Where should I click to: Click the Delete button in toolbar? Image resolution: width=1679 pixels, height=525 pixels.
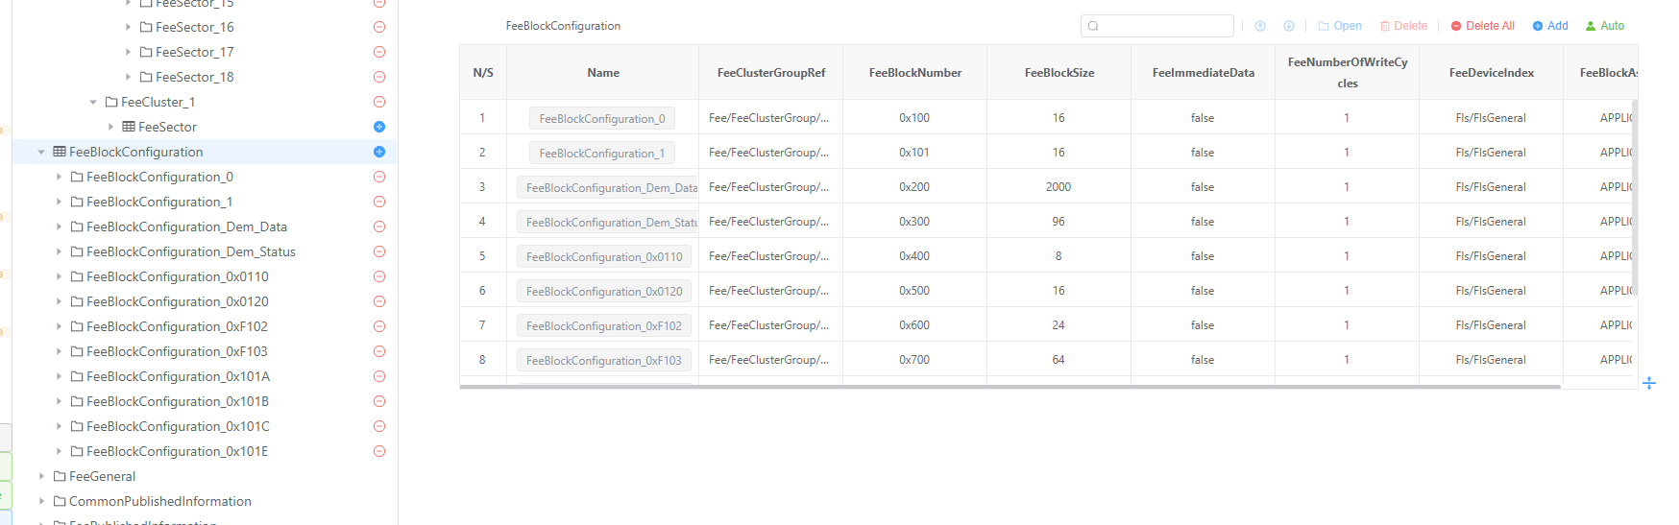tap(1403, 26)
